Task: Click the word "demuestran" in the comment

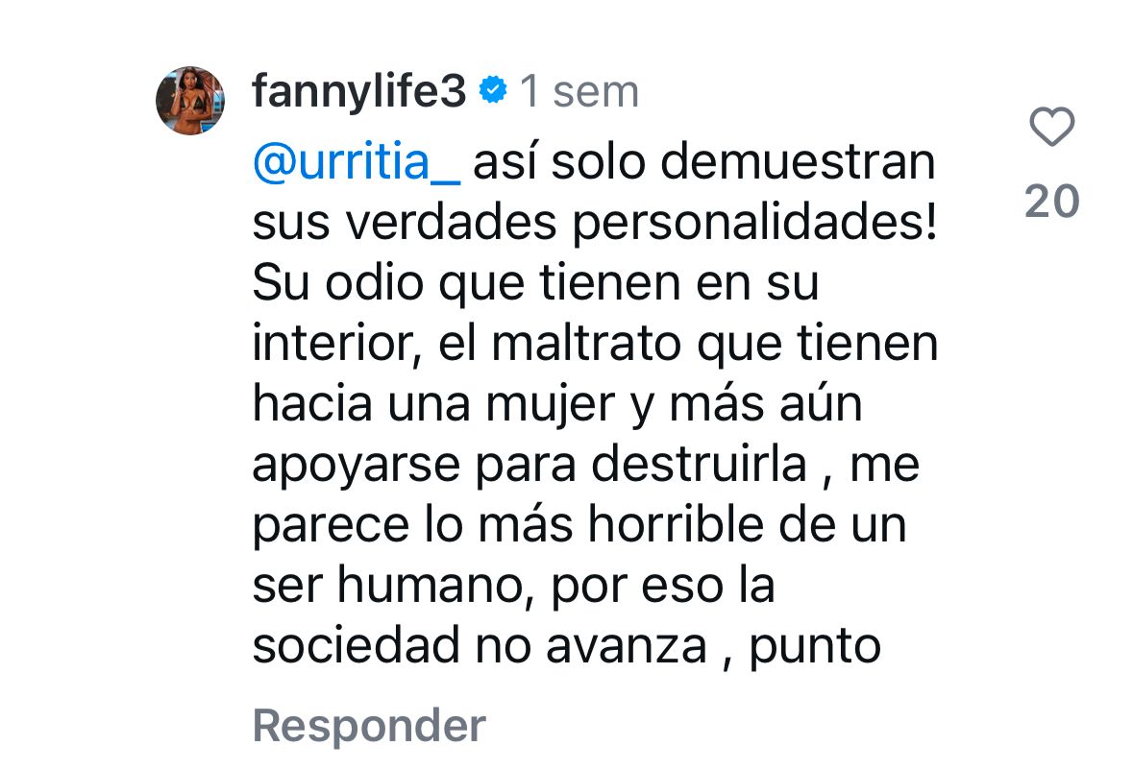Action: click(x=799, y=164)
